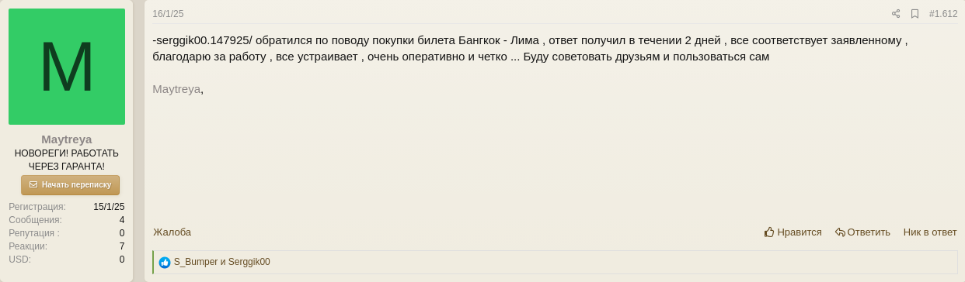The width and height of the screenshot is (965, 282).
Task: Click the envelope icon on Начать переписку
Action: pyautogui.click(x=33, y=184)
